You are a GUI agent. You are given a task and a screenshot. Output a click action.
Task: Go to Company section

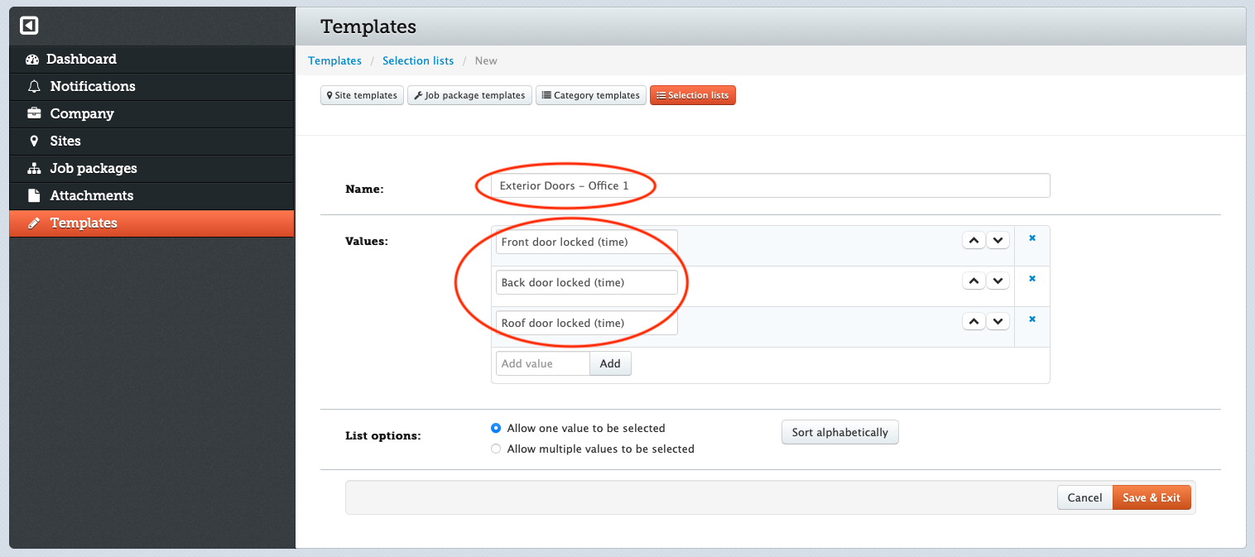click(152, 114)
